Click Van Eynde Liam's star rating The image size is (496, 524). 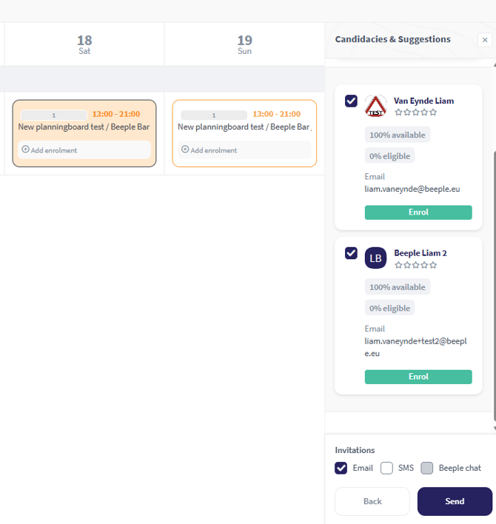click(x=415, y=112)
